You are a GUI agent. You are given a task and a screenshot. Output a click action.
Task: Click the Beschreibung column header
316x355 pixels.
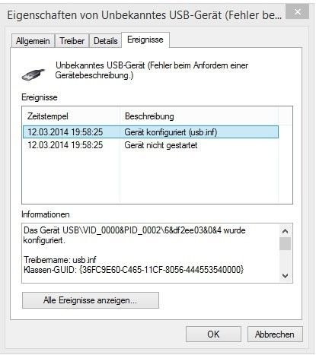tap(199, 116)
